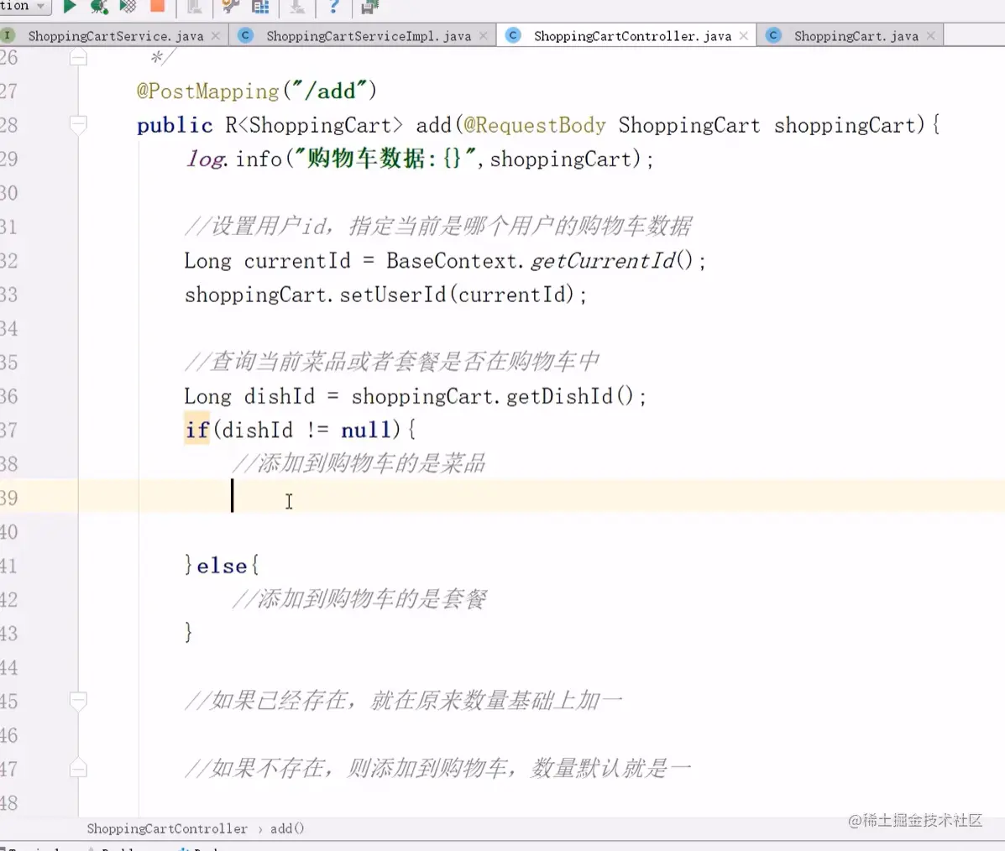The height and width of the screenshot is (851, 1005).
Task: Collapse the Javadoc comment fold at line 26
Action: pyautogui.click(x=78, y=58)
